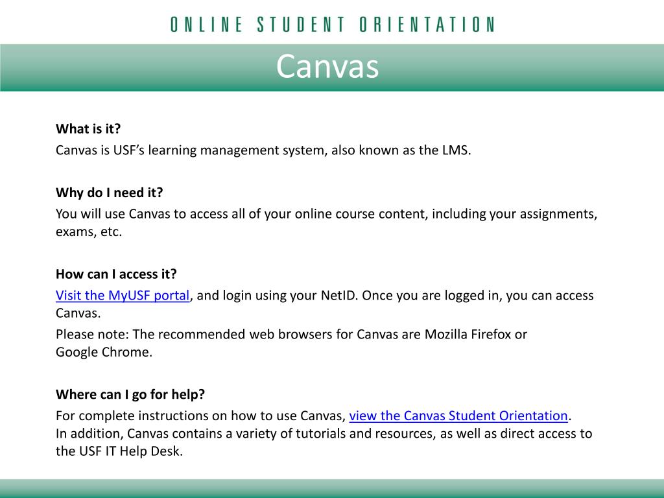Click the sentence 'Canvas is USF's learning management system'
This screenshot has height=498, width=664.
pyautogui.click(x=191, y=150)
